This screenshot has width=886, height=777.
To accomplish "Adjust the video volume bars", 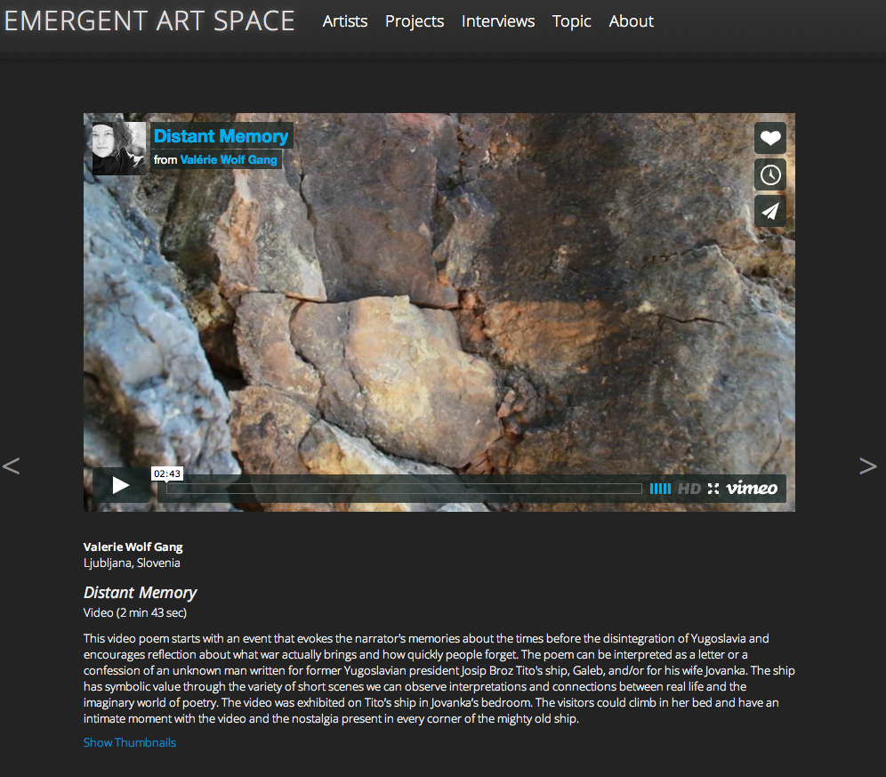I will point(660,489).
